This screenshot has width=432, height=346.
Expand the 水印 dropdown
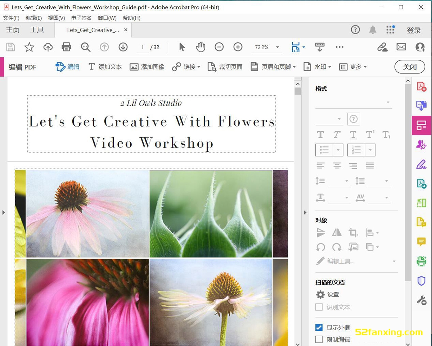pyautogui.click(x=330, y=67)
